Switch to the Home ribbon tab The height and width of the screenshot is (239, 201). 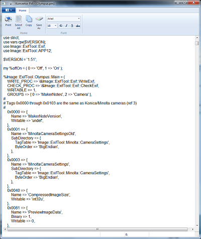pos(23,11)
